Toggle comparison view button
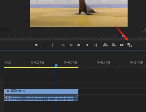 pos(130,45)
